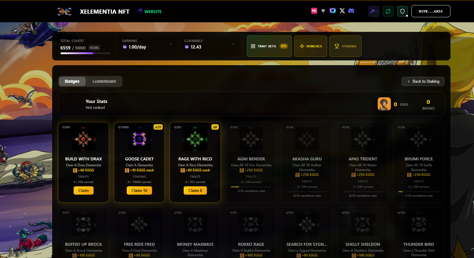This screenshot has height=258, width=474.
Task: Open the Discord server icon
Action: [351, 11]
